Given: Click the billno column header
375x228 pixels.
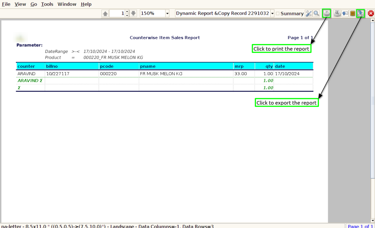Looking at the screenshot, I should coord(72,66).
